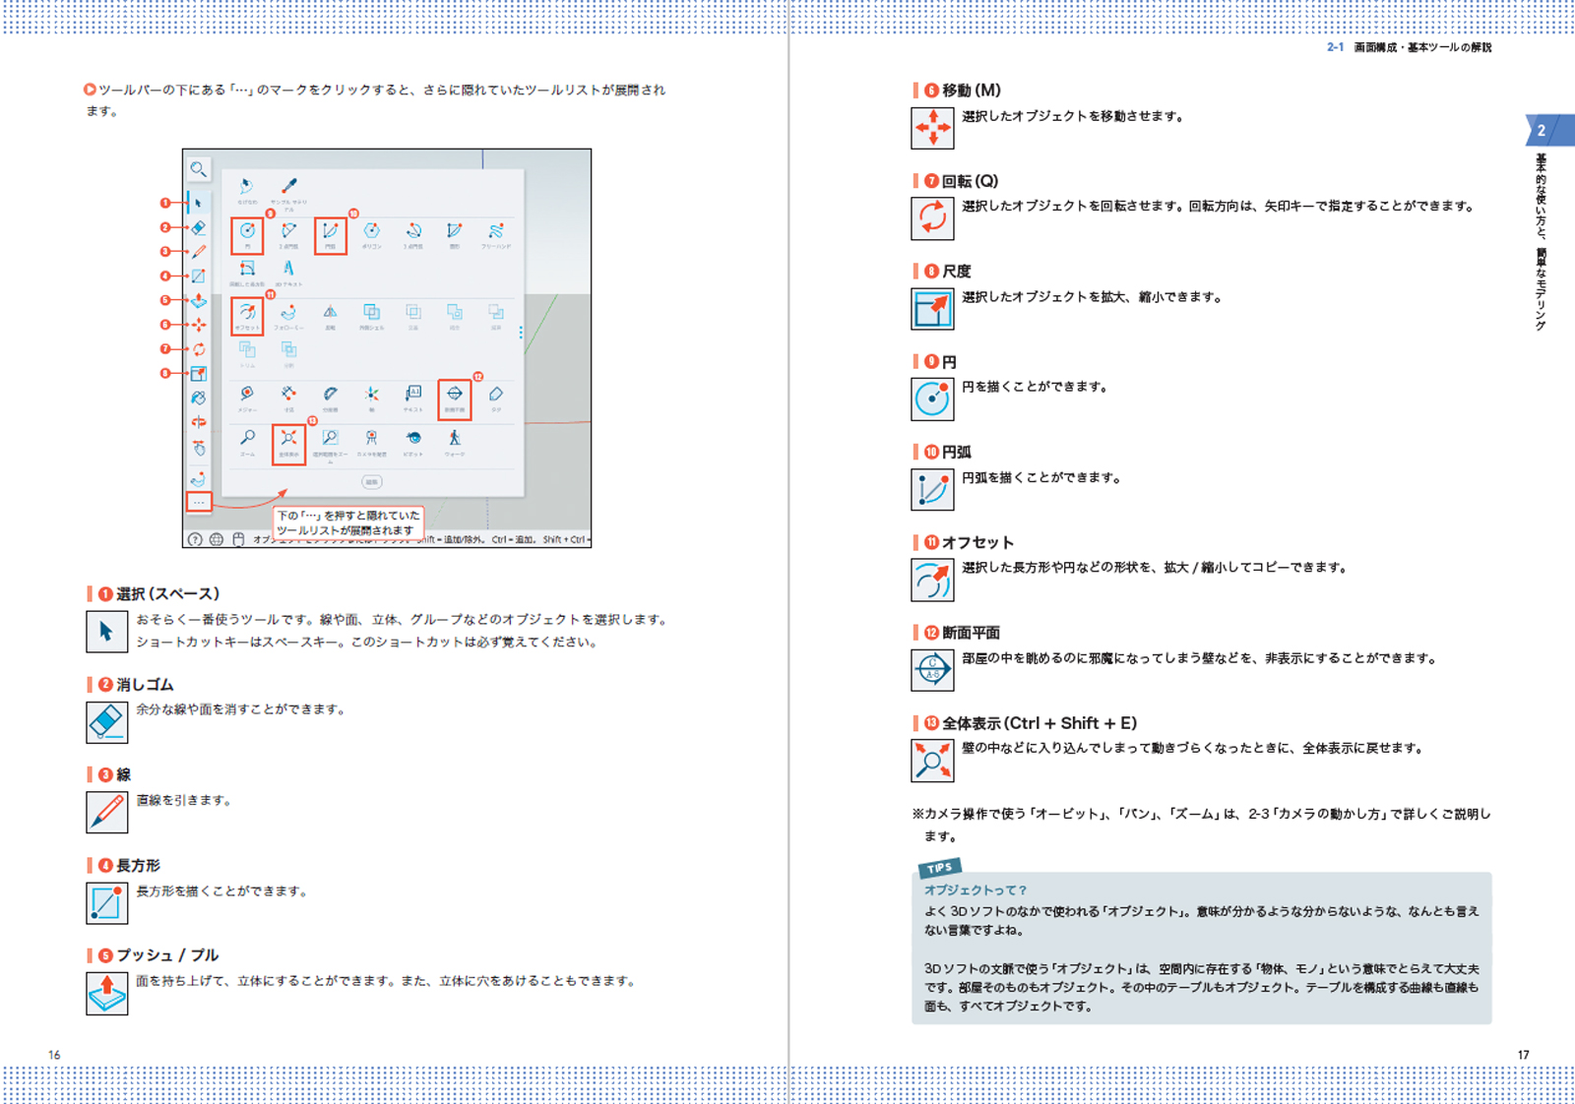Click the Push/Pull tool in the vertical toolbar
This screenshot has height=1104, width=1575.
[x=198, y=300]
